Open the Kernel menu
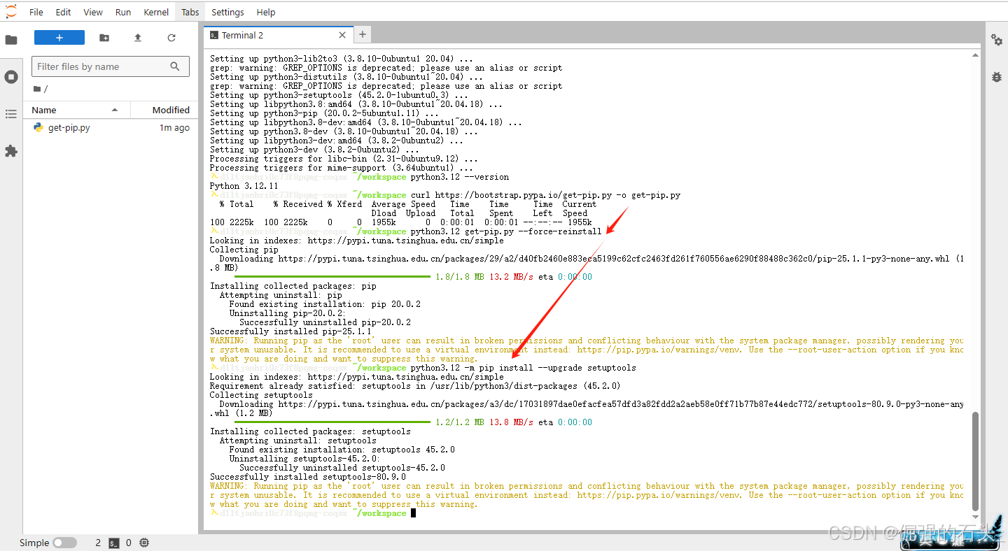The image size is (1008, 551). (155, 12)
